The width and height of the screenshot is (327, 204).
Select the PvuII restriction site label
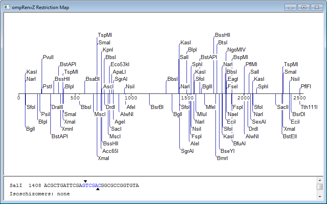click(48, 57)
